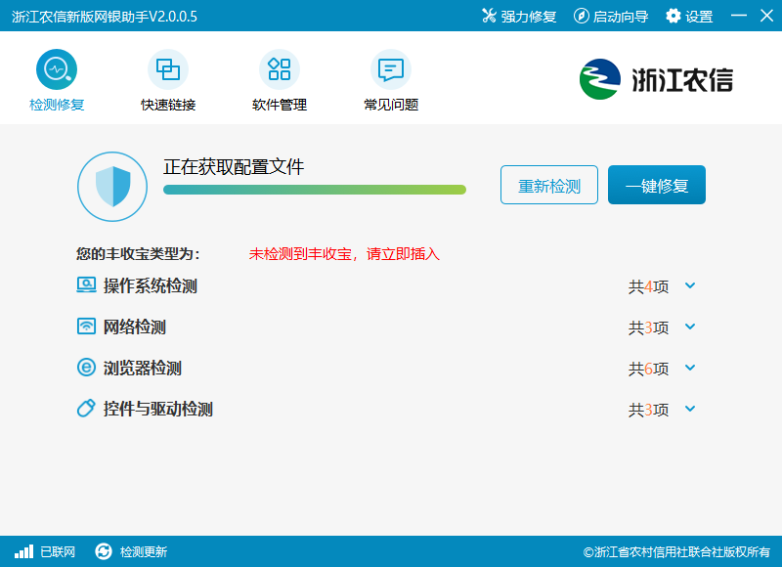Click the 共6项 count text

[x=648, y=369]
